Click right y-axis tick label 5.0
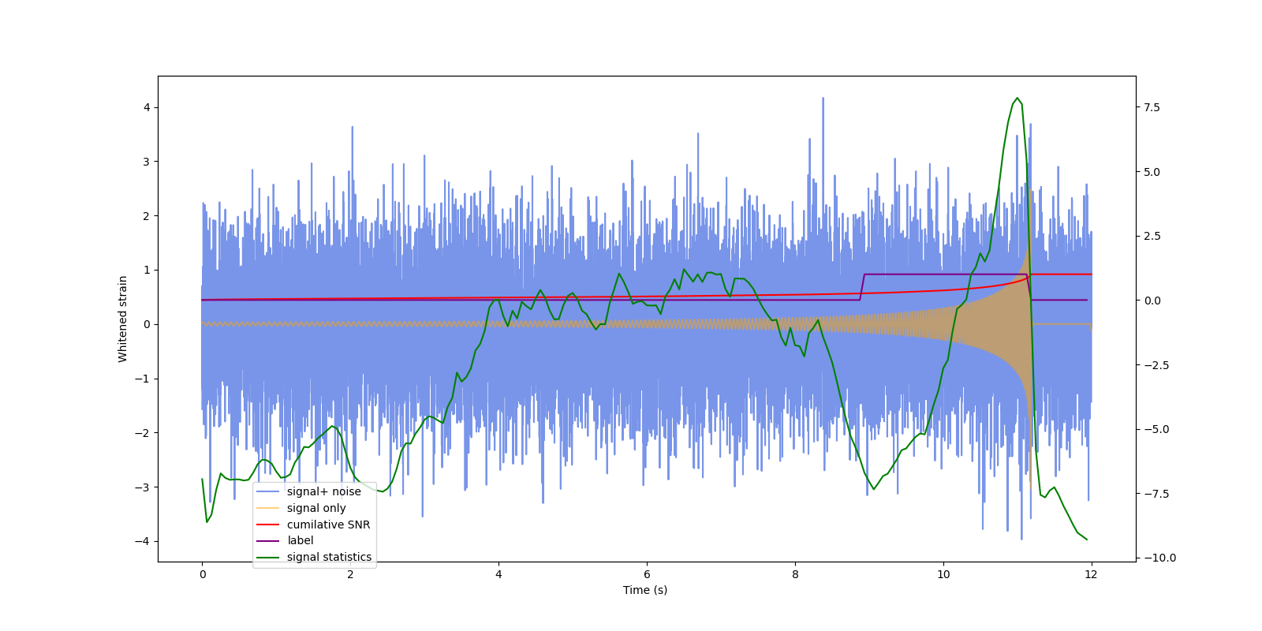1262x631 pixels. pos(1152,172)
